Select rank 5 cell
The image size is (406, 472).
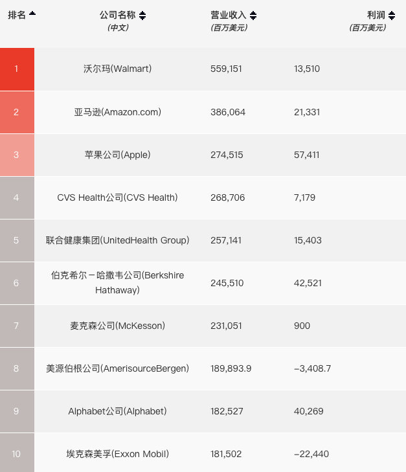(x=17, y=240)
